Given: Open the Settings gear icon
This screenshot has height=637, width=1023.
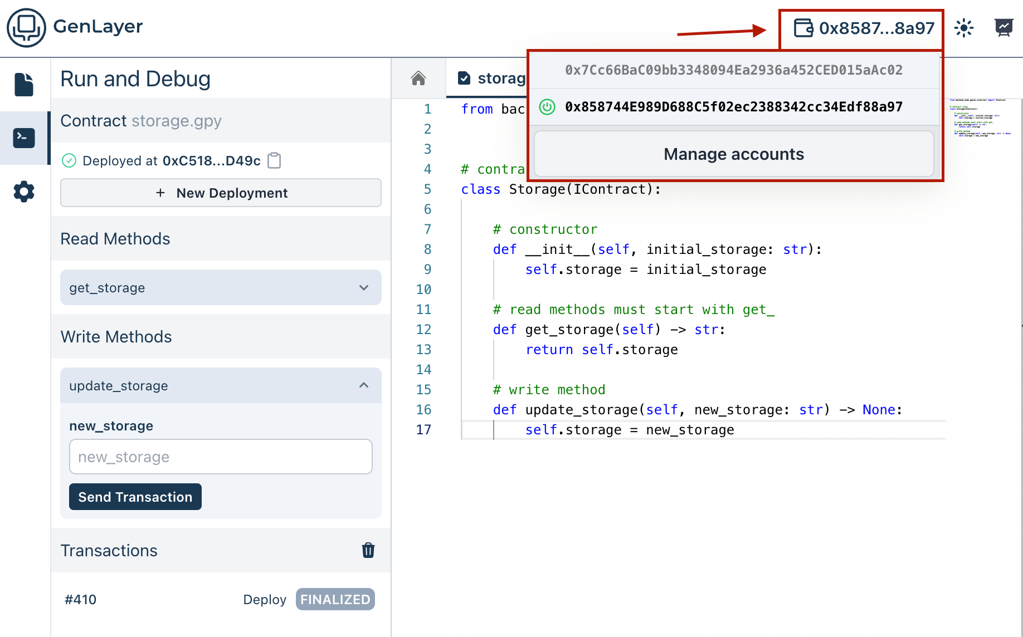Looking at the screenshot, I should pos(24,192).
